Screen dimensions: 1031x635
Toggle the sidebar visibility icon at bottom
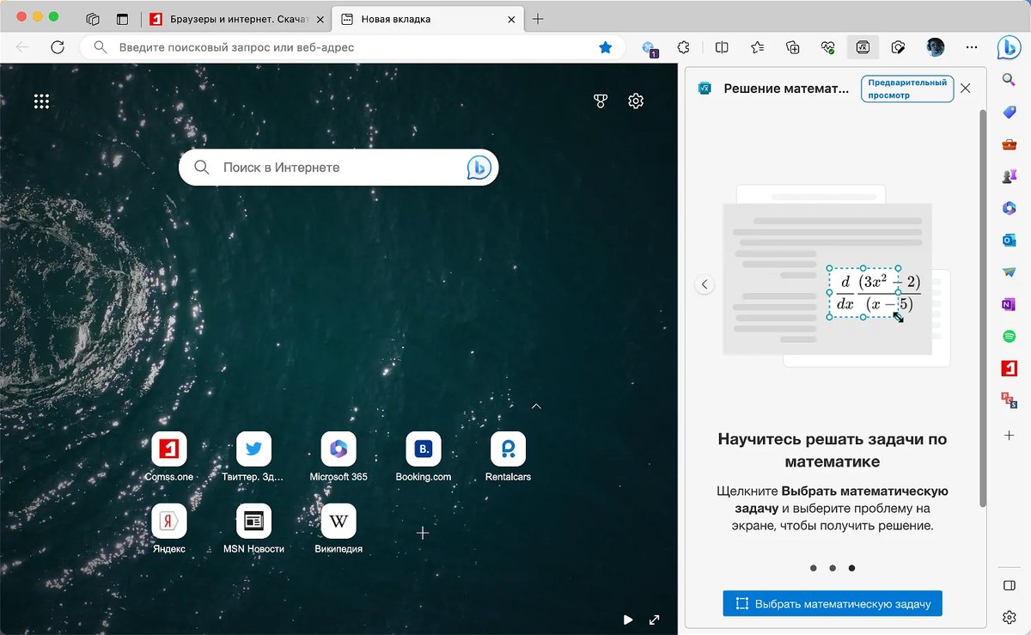(x=1010, y=585)
